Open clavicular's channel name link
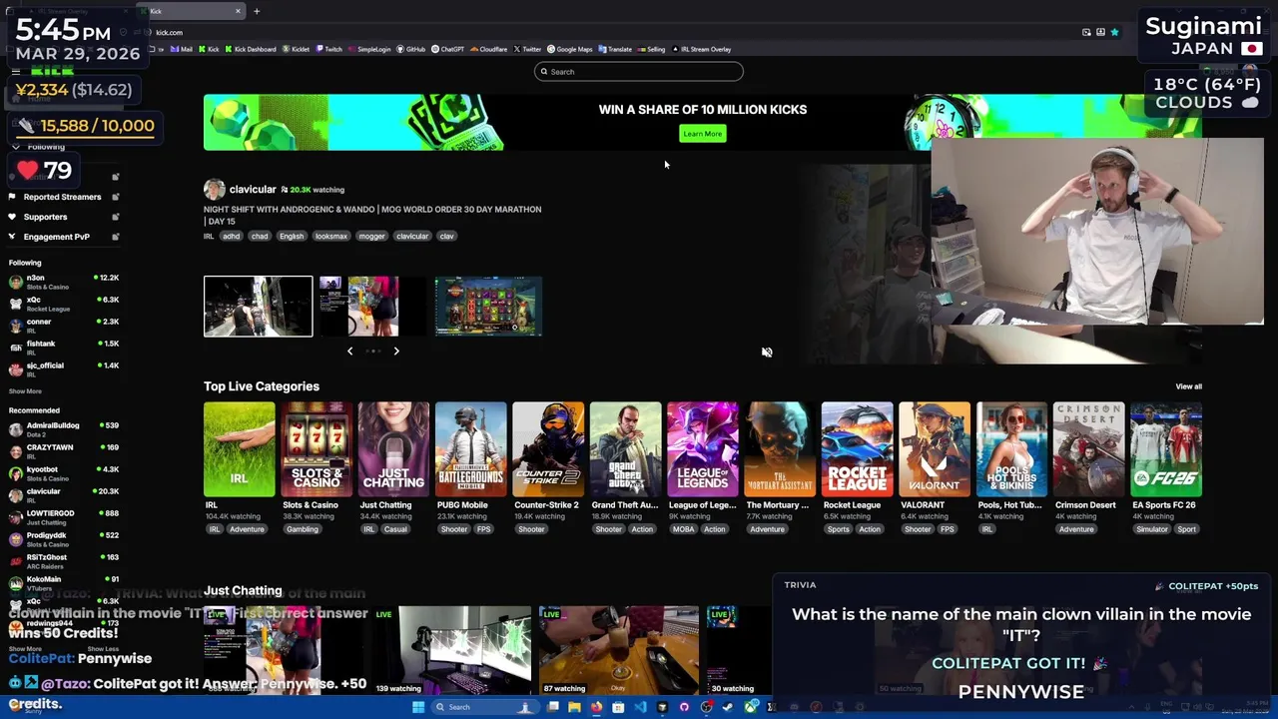The image size is (1278, 719). pos(253,190)
